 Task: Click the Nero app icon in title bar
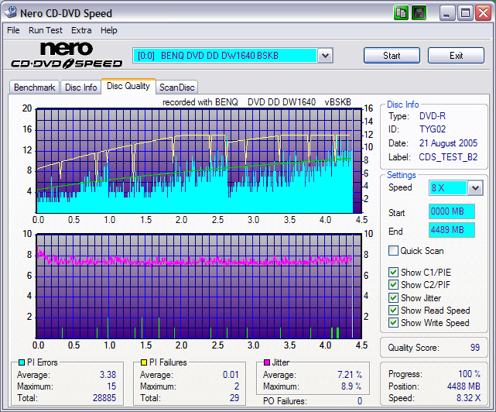pyautogui.click(x=12, y=12)
